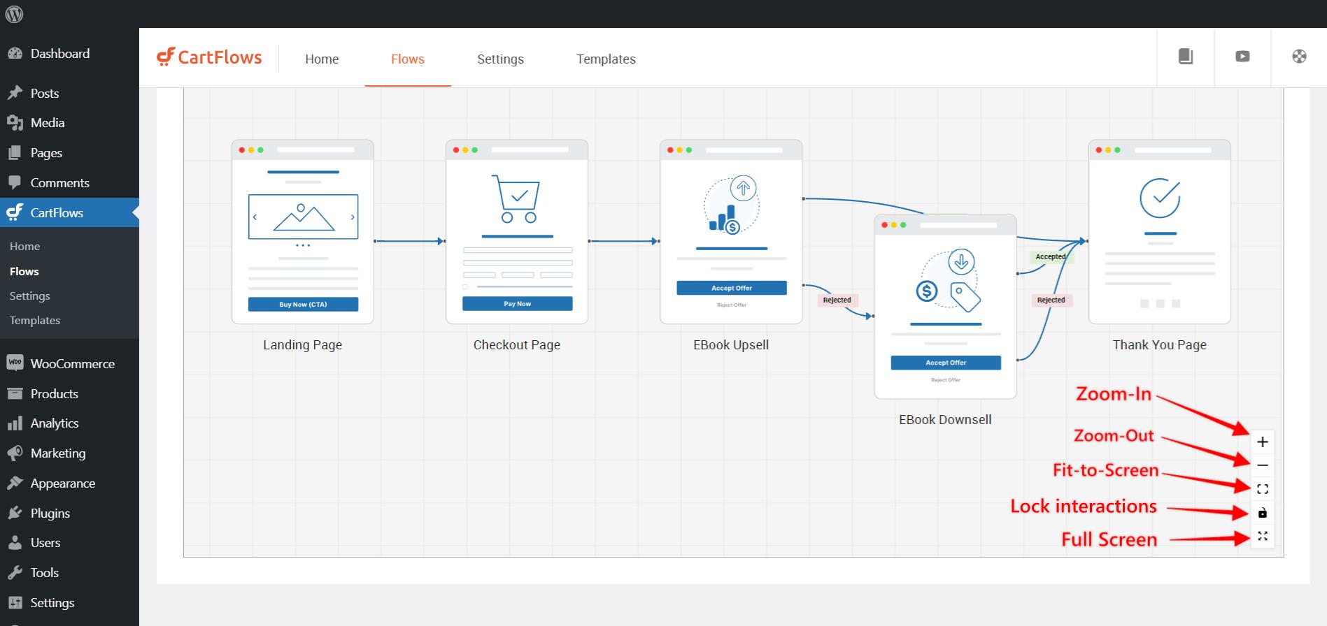The width and height of the screenshot is (1327, 626).
Task: Click Templates in the CartFlows submenu
Action: click(x=35, y=321)
